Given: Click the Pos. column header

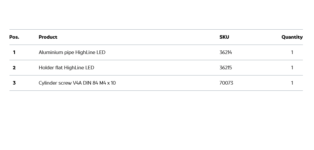Looking at the screenshot, I should click(14, 37).
